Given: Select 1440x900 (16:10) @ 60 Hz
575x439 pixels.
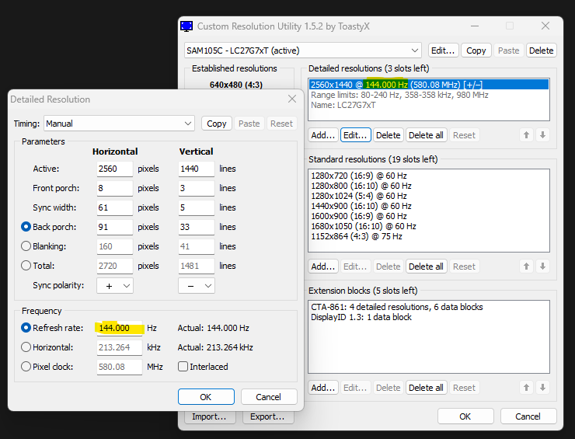Looking at the screenshot, I should click(429, 206).
